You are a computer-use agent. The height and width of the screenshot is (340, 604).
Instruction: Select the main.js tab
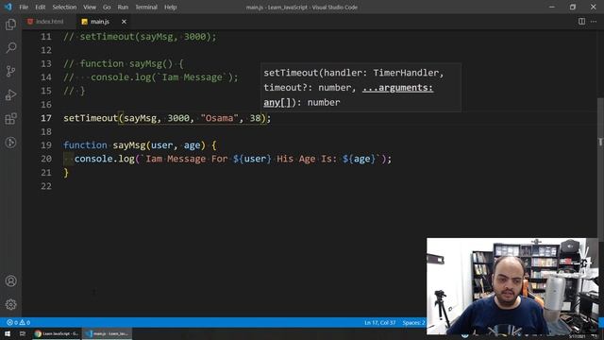[99, 22]
